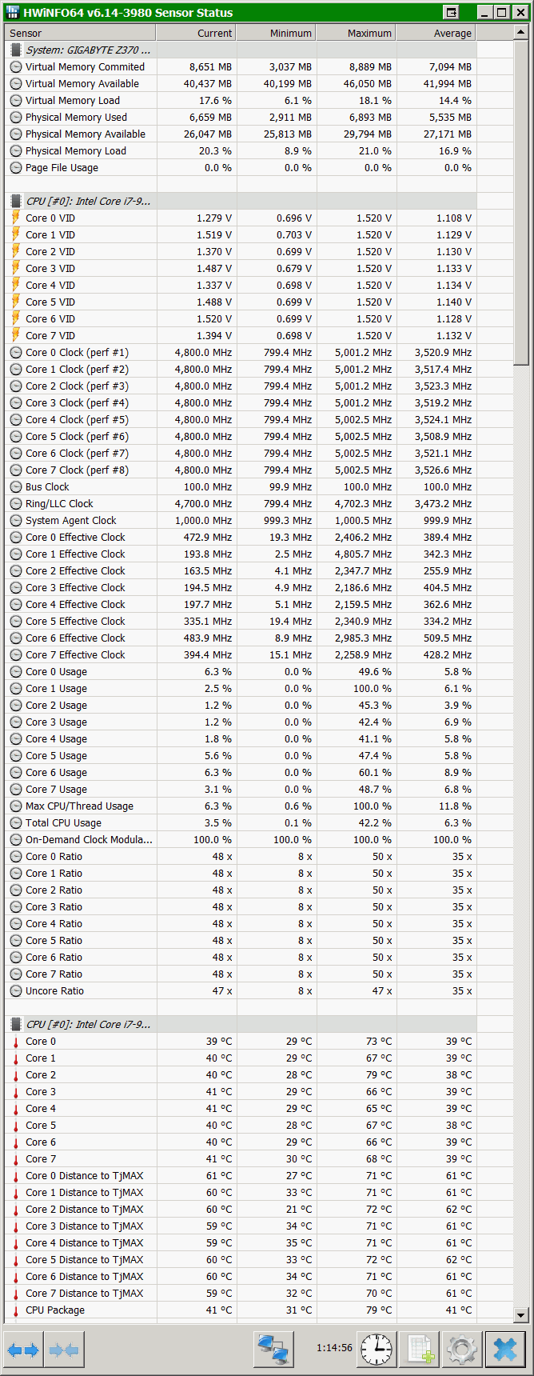Image resolution: width=534 pixels, height=1376 pixels.
Task: Click the collapse columns arrows icon
Action: pos(64,1350)
